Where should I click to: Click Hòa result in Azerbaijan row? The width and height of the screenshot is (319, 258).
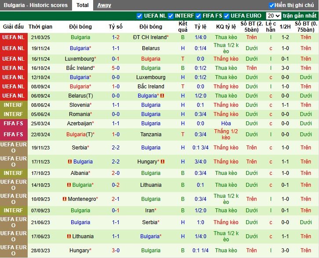coord(226,124)
